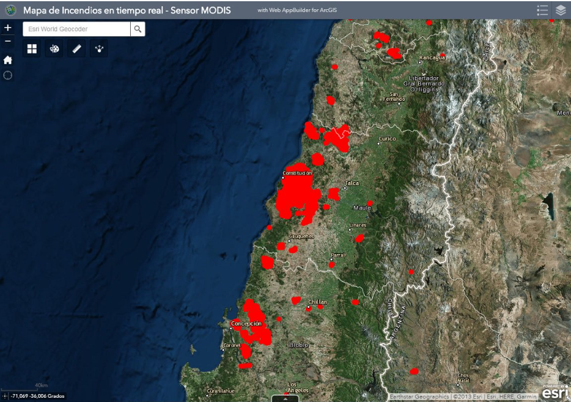Open the Basemap Gallery widget
The image size is (571, 402).
coord(32,49)
